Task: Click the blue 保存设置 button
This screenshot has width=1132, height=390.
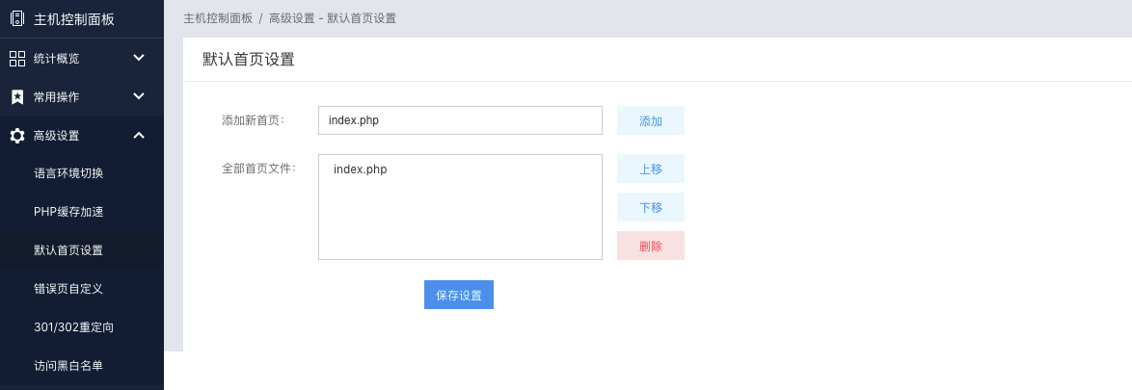Action: click(459, 295)
